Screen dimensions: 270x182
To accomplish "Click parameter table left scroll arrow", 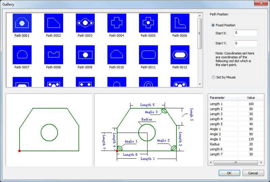I will 211,162.
